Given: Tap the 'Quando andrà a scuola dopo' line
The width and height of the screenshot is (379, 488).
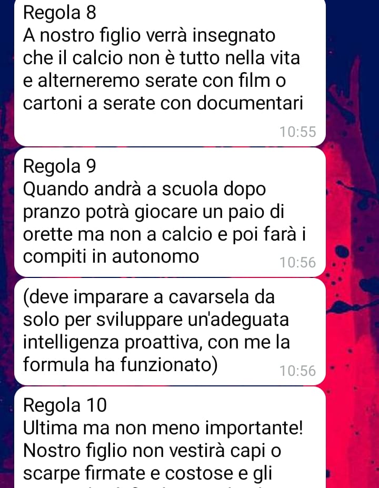Looking at the screenshot, I should (x=144, y=189).
